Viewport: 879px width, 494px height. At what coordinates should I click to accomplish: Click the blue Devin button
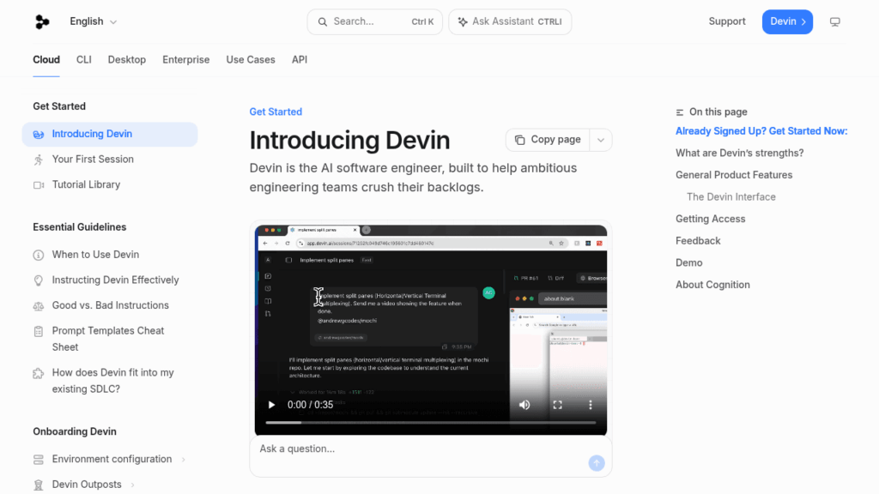point(787,21)
